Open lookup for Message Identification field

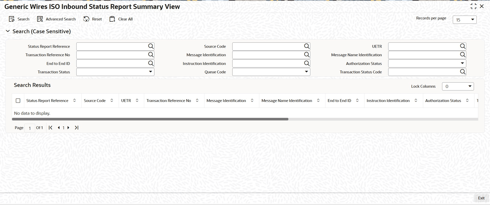point(307,55)
